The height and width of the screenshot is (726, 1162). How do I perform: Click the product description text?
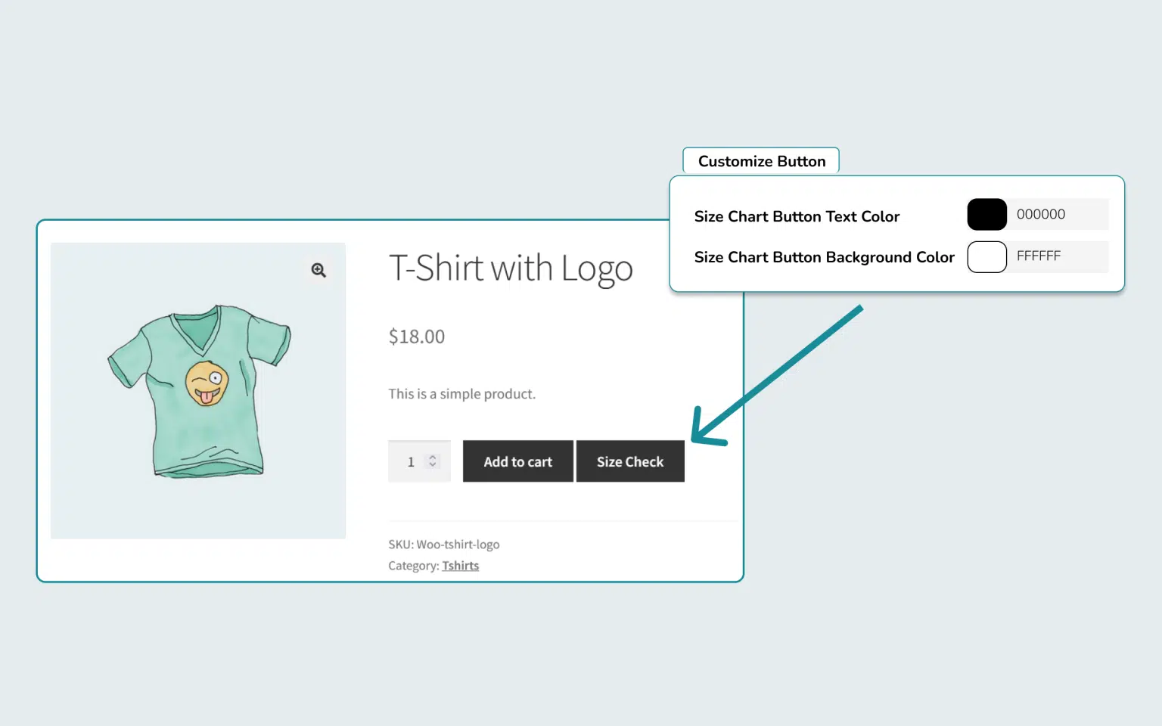point(461,394)
